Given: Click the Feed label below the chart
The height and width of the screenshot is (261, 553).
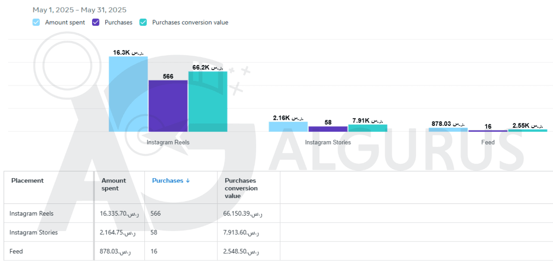Looking at the screenshot, I should [x=488, y=142].
